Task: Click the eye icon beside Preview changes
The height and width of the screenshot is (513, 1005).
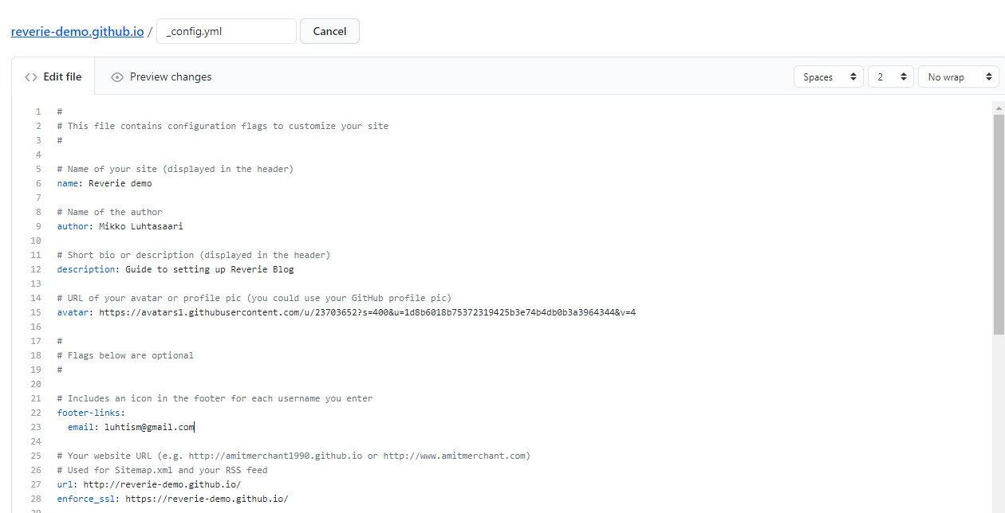Action: click(x=117, y=76)
